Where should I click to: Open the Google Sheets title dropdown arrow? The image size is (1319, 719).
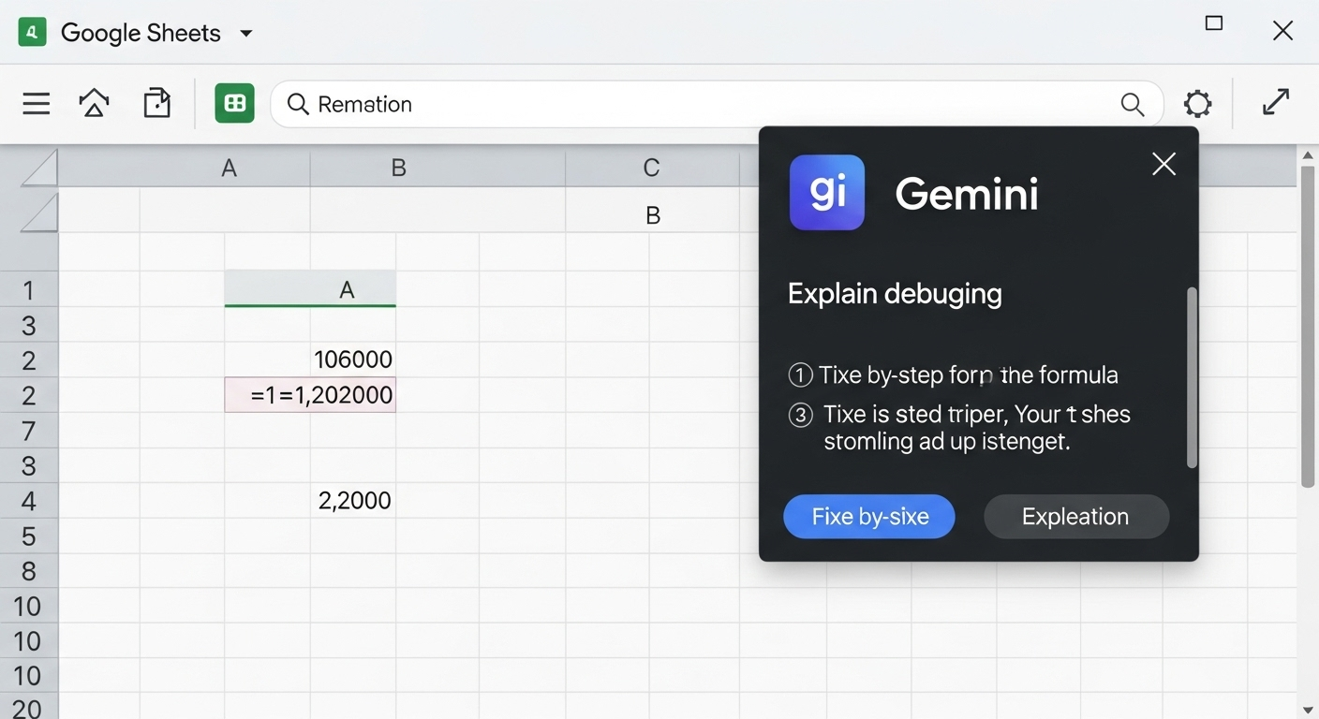tap(246, 34)
